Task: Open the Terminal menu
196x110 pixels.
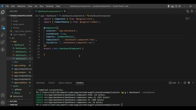Action: pos(50,6)
